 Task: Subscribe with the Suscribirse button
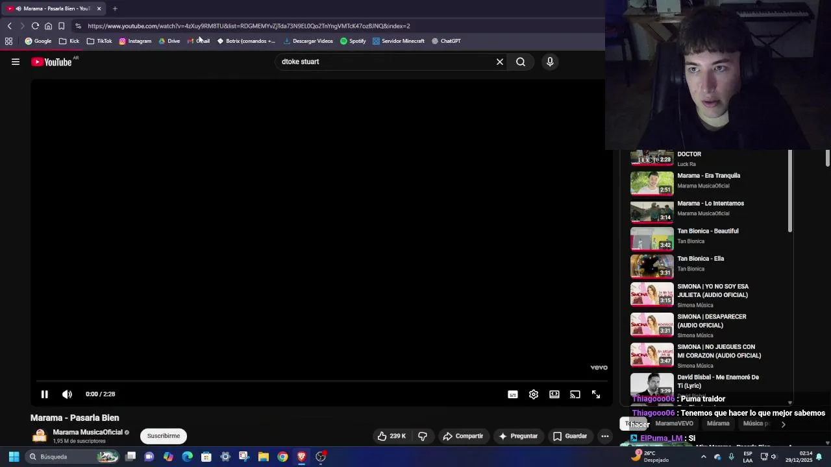(x=164, y=436)
